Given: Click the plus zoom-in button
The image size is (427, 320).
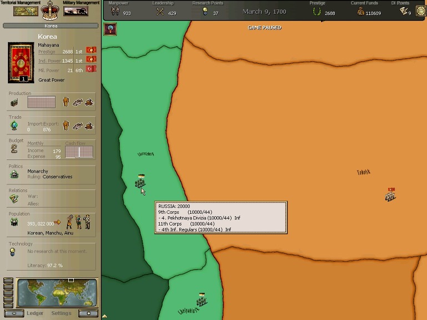Looking at the screenshot, I should click(88, 313).
